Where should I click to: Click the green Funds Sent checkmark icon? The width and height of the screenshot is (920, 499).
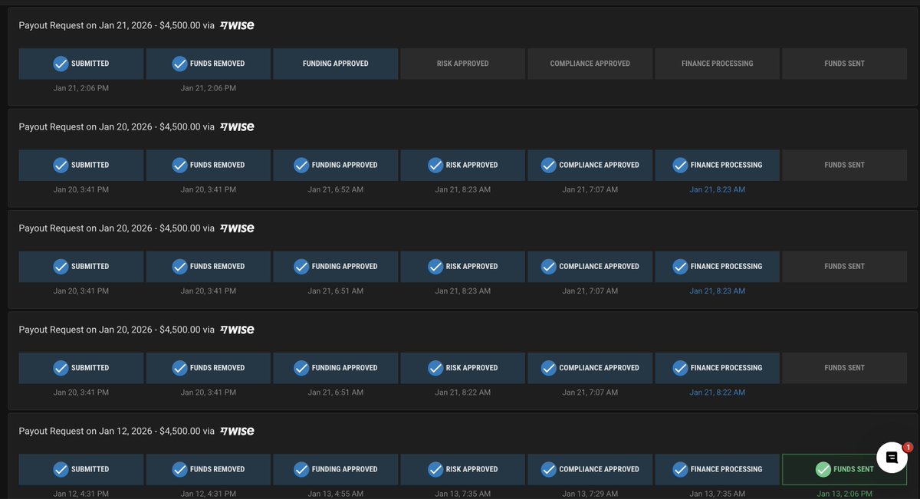coord(823,468)
